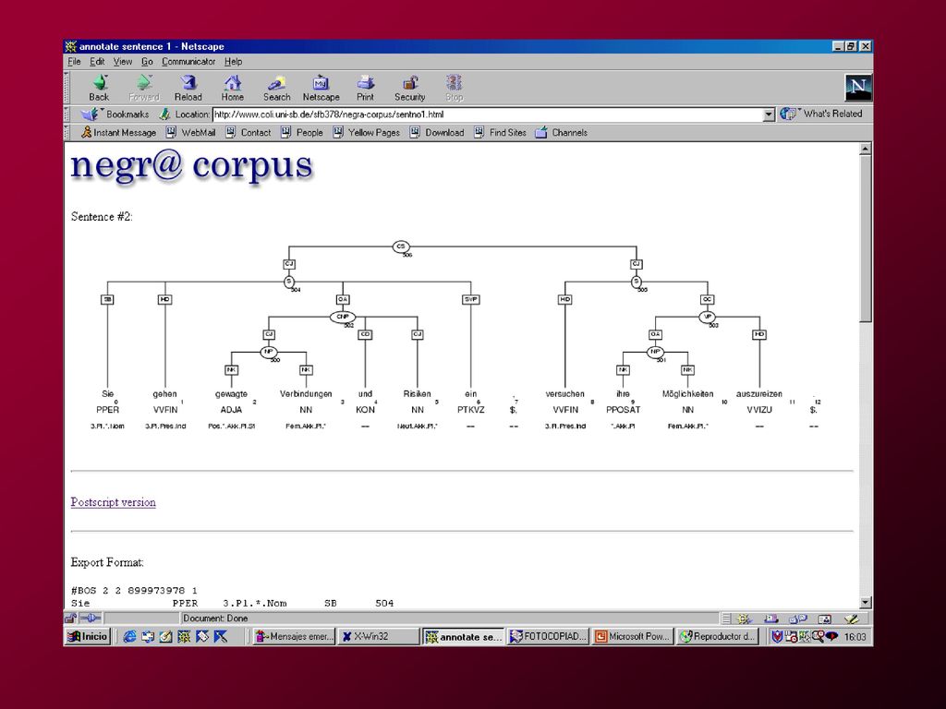The image size is (946, 709).
Task: Click the status bar security lock icon
Action: [70, 618]
